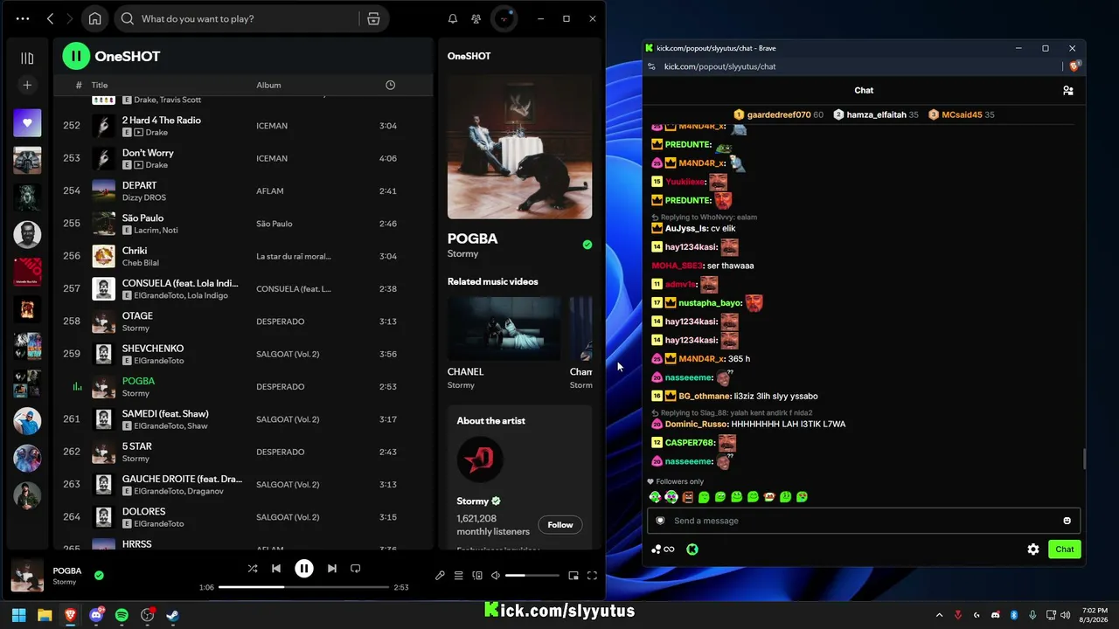The width and height of the screenshot is (1119, 629).
Task: Select the track 2 Hard 4 The Radio
Action: tap(162, 121)
